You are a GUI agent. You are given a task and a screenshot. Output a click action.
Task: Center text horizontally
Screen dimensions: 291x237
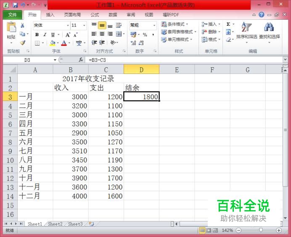[x=102, y=34]
